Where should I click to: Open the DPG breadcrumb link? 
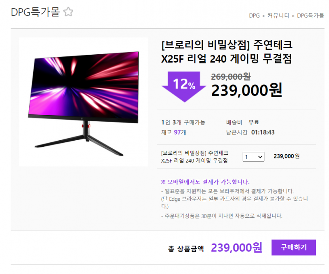tap(254, 16)
